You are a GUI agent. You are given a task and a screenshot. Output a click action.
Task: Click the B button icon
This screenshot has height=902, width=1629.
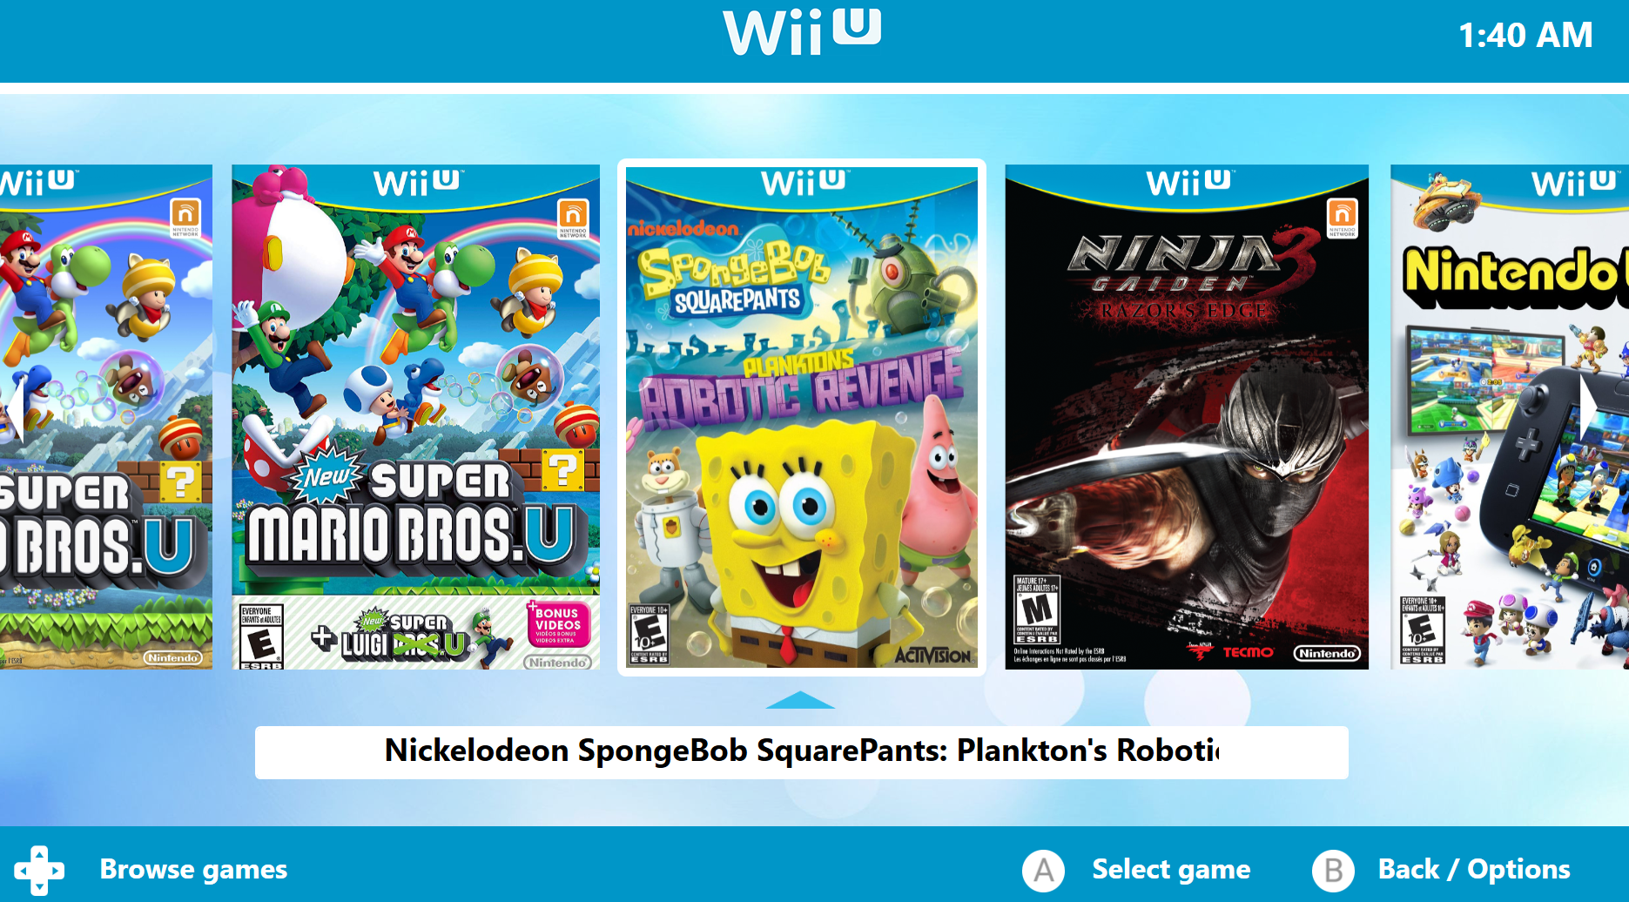[x=1333, y=870]
